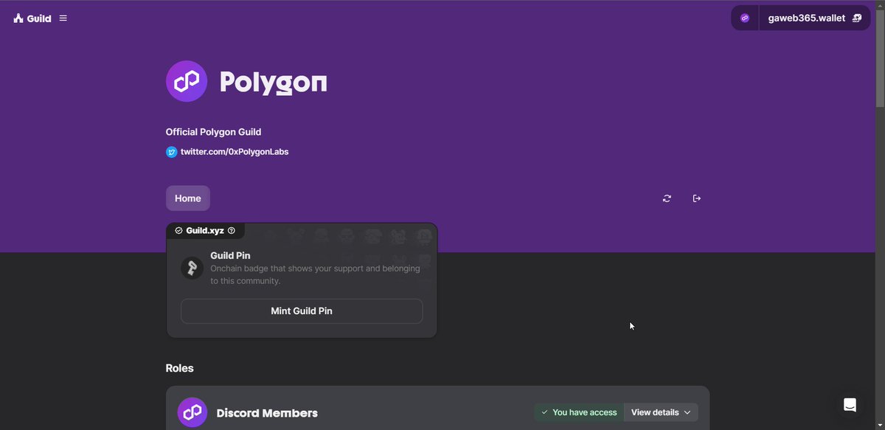Click the leave guild icon beside refresh
Screen dimensions: 885x430
696,198
